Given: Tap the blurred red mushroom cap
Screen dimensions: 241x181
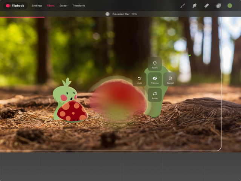Looking at the screenshot, I should coord(118,98).
